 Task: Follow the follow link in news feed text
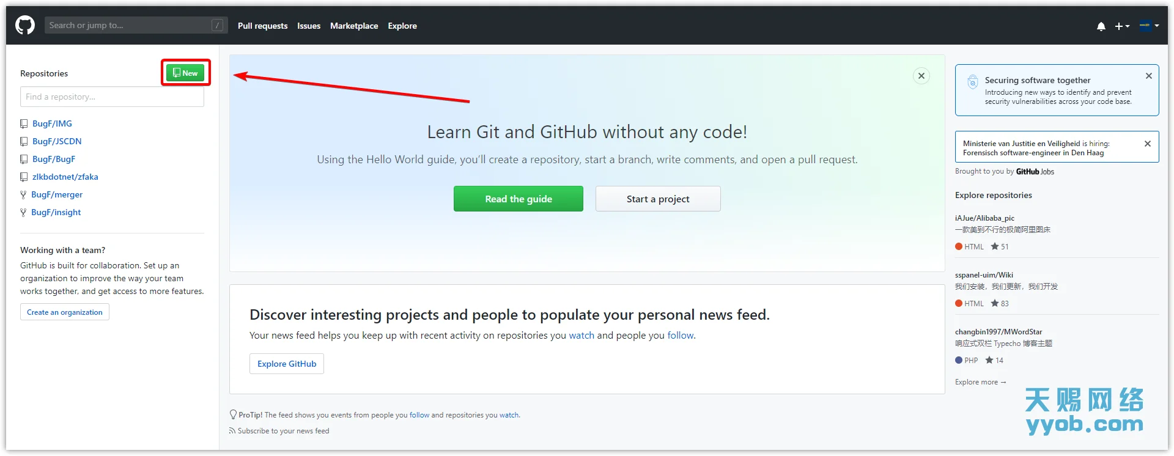tap(681, 335)
